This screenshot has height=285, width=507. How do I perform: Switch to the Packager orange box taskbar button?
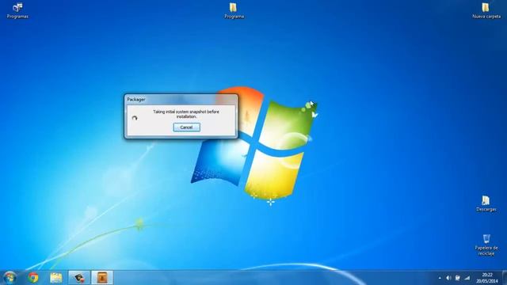102,278
